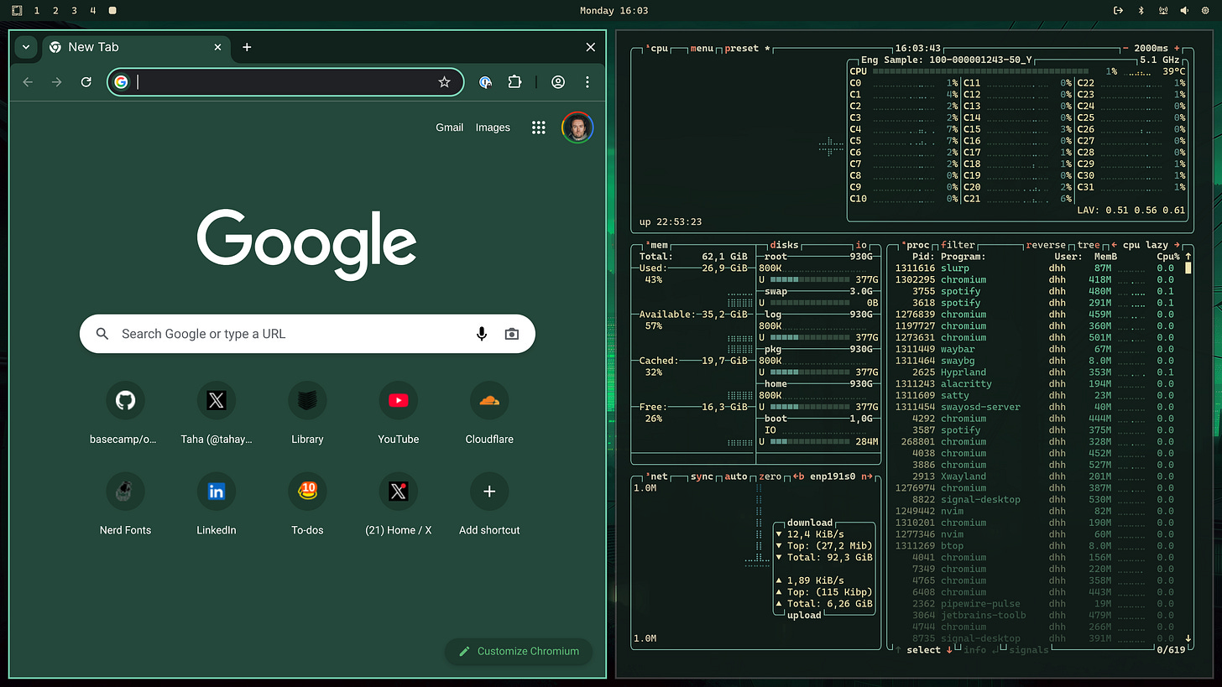Open the YouTube shortcut
Image resolution: width=1222 pixels, height=687 pixels.
(399, 414)
